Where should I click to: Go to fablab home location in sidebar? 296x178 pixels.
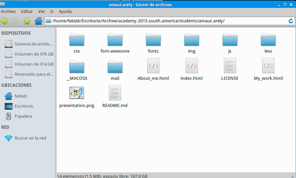[x=16, y=96]
